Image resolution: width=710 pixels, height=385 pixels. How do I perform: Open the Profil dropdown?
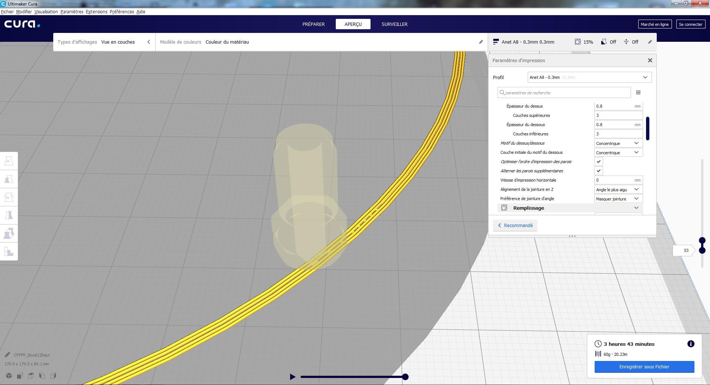589,77
